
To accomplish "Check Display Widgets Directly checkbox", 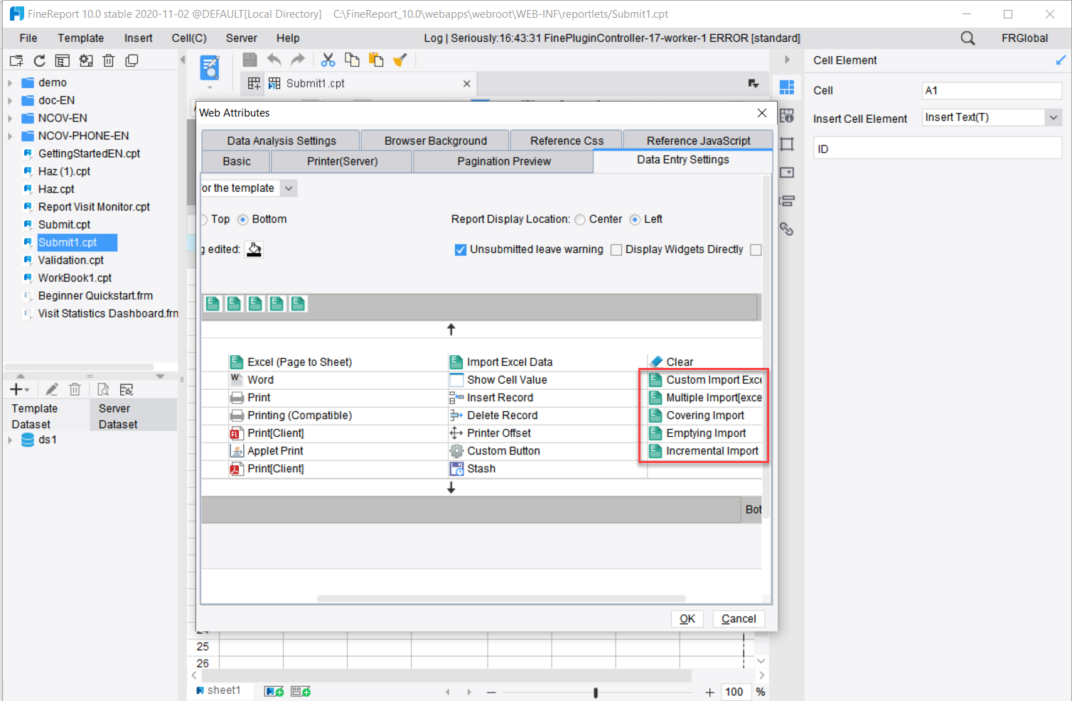I will point(616,249).
